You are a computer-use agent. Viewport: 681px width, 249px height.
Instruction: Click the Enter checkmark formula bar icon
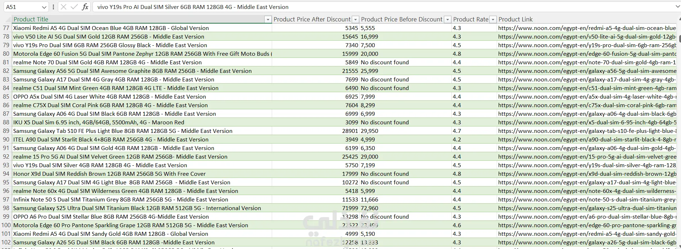click(74, 7)
